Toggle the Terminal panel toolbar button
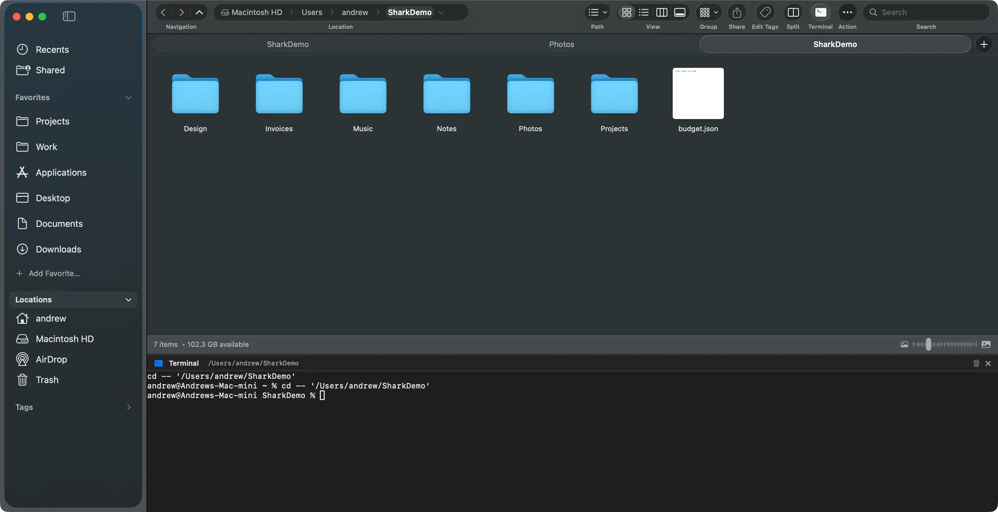This screenshot has height=512, width=998. [820, 12]
